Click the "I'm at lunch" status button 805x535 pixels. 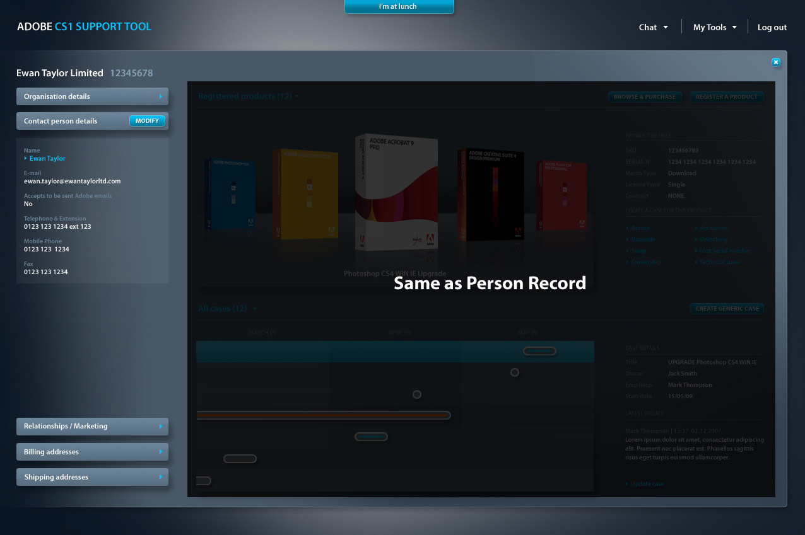coord(399,6)
